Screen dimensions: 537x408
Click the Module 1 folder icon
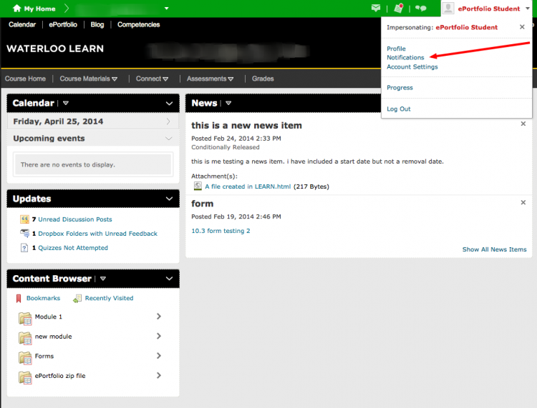pyautogui.click(x=25, y=318)
